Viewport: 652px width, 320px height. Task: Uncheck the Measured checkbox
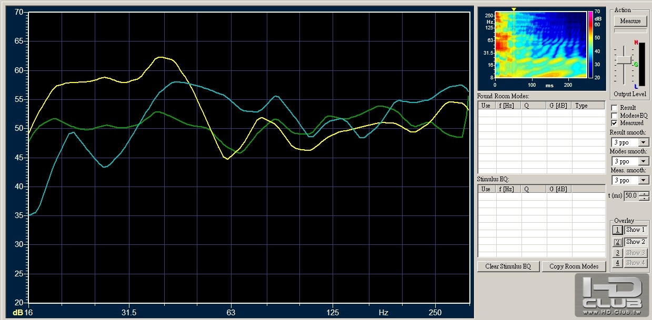click(x=614, y=122)
